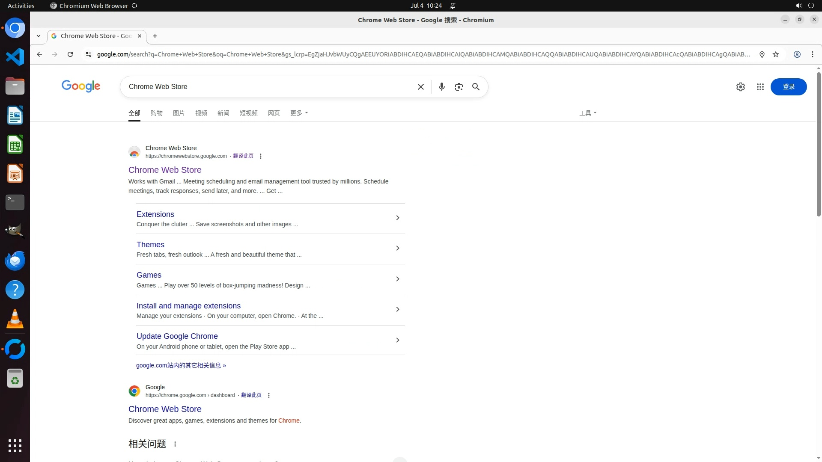Clear the search box text

420,87
